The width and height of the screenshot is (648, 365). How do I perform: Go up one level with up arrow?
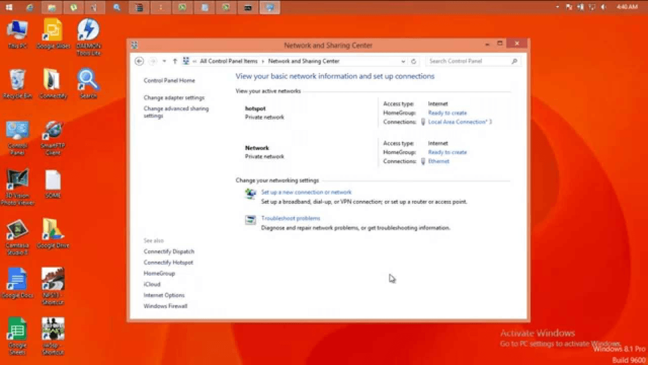(x=175, y=61)
